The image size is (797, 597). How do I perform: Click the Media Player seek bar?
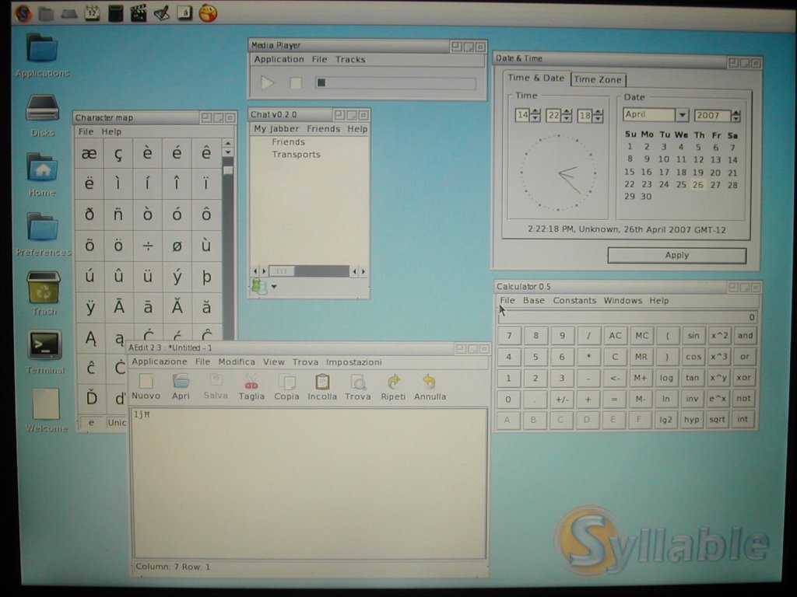(395, 83)
